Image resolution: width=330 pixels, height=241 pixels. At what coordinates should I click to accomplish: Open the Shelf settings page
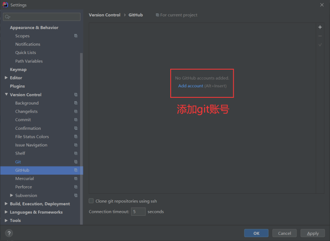tap(20, 153)
